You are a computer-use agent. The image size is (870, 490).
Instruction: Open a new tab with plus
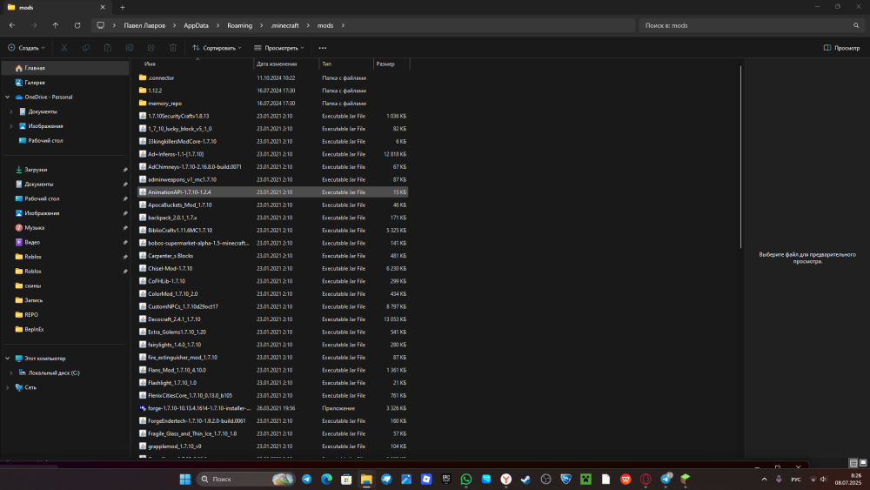(x=122, y=7)
